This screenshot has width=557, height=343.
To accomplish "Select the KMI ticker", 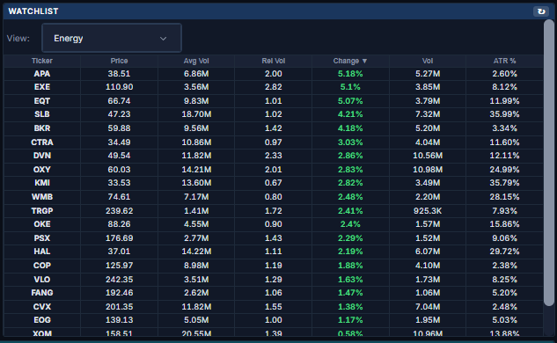I will point(42,183).
